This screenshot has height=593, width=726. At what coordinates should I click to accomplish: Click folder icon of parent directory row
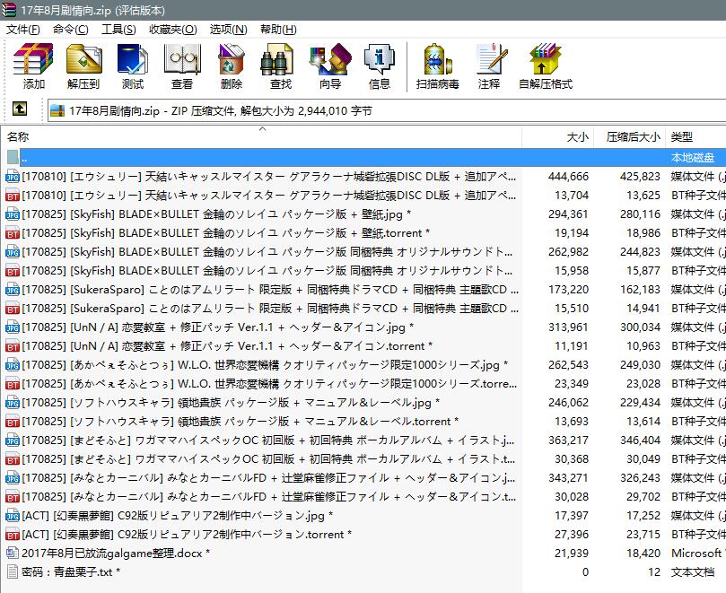[x=13, y=157]
